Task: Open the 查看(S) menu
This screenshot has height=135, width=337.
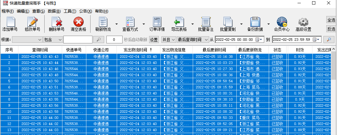Action: click(38, 11)
